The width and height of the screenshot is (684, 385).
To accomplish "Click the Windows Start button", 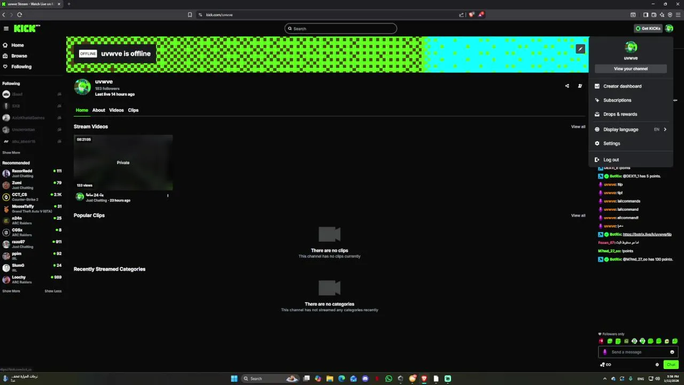I will coord(234,379).
